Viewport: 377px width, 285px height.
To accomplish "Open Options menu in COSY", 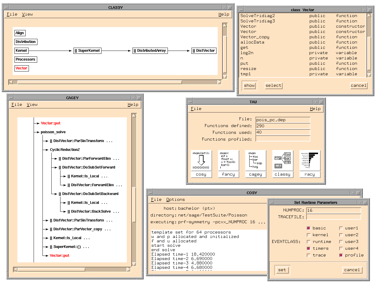I will (176, 199).
